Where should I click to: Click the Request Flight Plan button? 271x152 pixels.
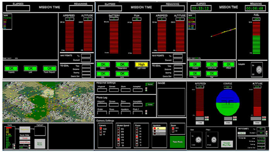pos(227,144)
